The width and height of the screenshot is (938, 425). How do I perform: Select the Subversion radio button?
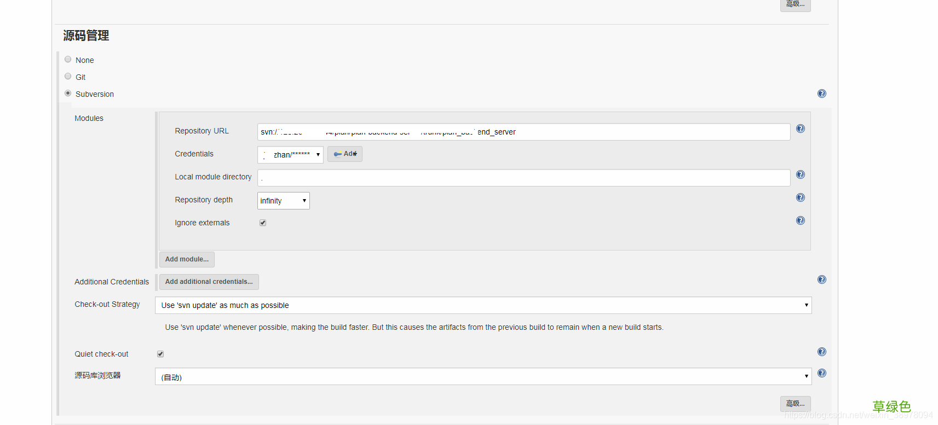[x=68, y=93]
